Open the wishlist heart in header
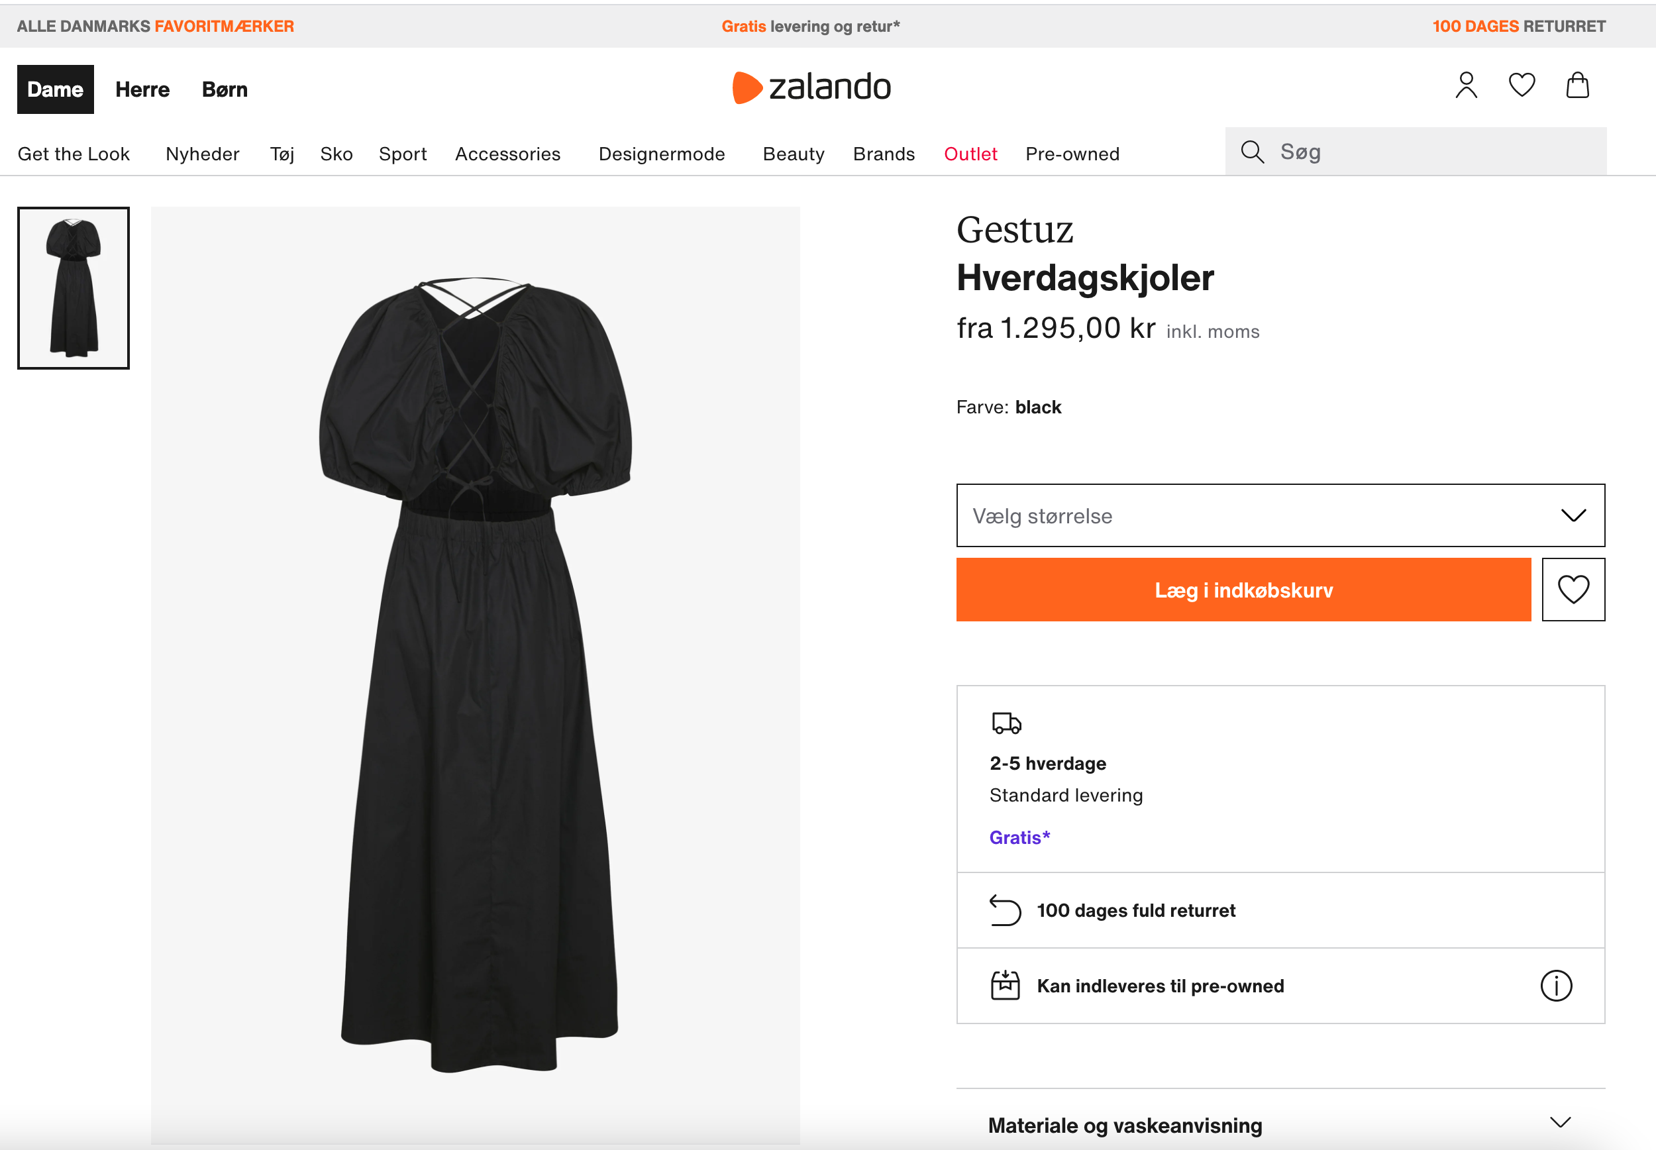The width and height of the screenshot is (1656, 1150). [1522, 85]
